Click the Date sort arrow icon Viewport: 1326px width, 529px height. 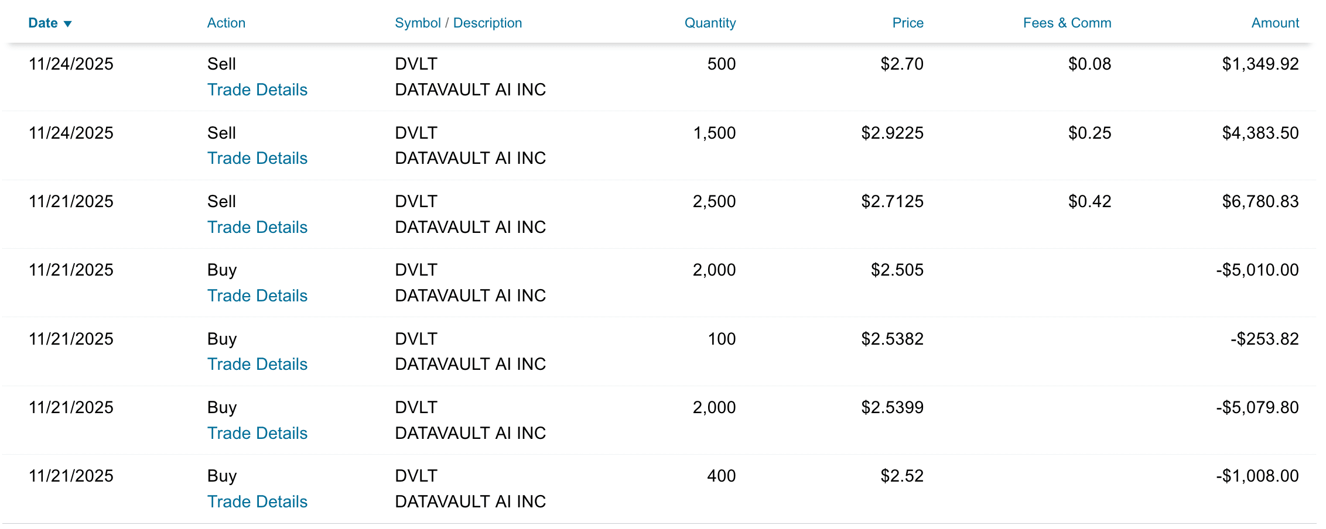tap(67, 24)
